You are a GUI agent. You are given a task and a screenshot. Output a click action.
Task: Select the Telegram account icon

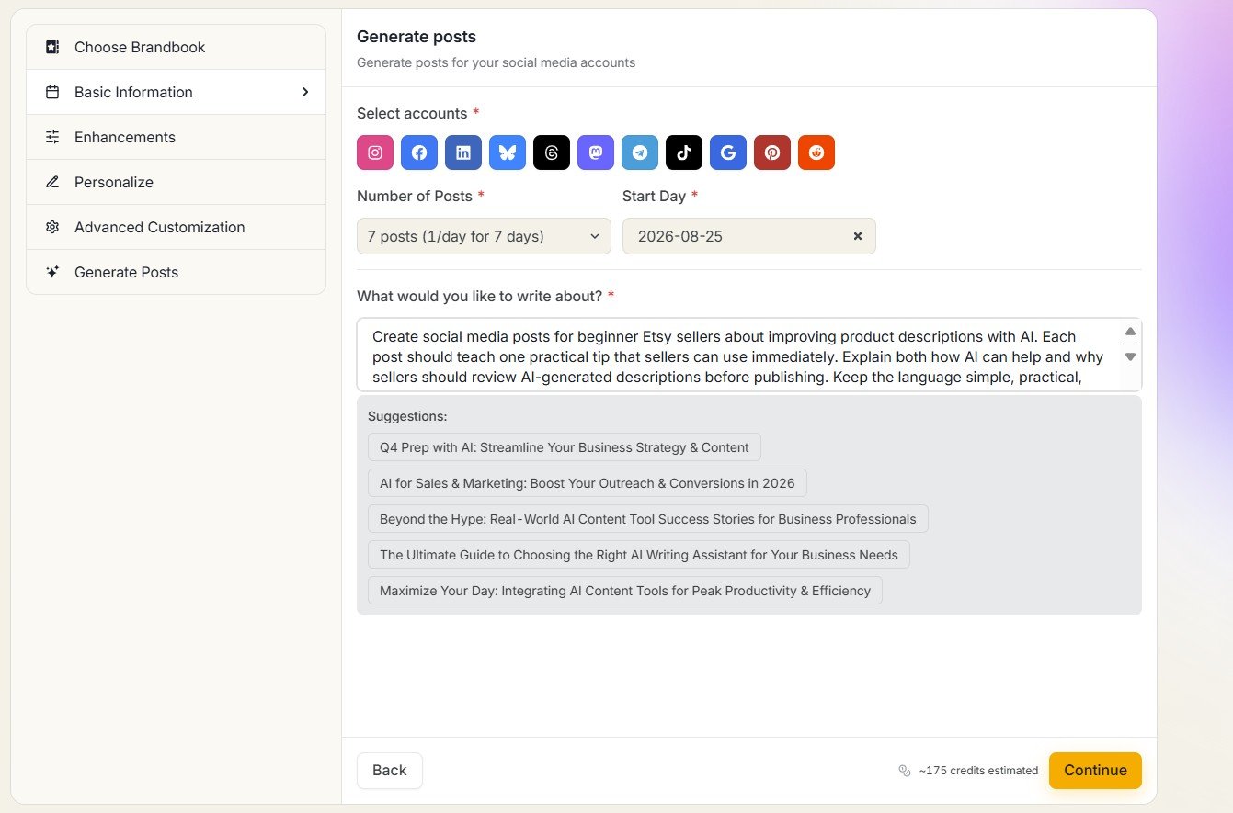coord(640,152)
